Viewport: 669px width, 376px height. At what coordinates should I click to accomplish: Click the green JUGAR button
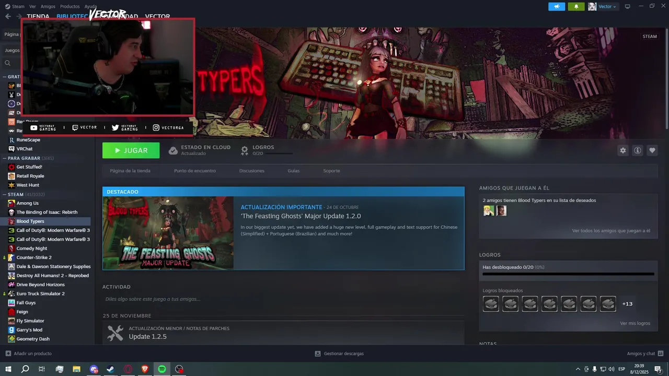click(131, 150)
